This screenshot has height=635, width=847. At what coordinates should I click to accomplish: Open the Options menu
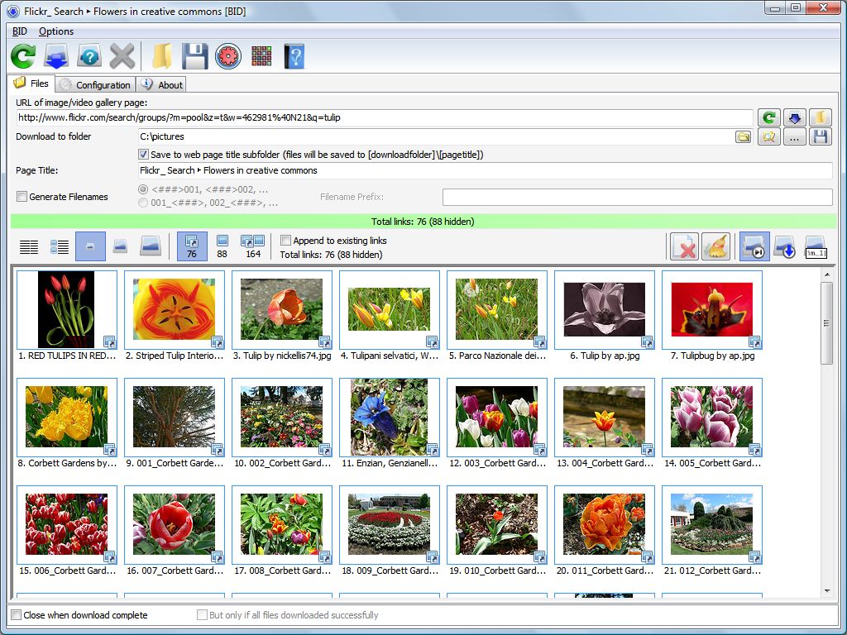point(56,31)
